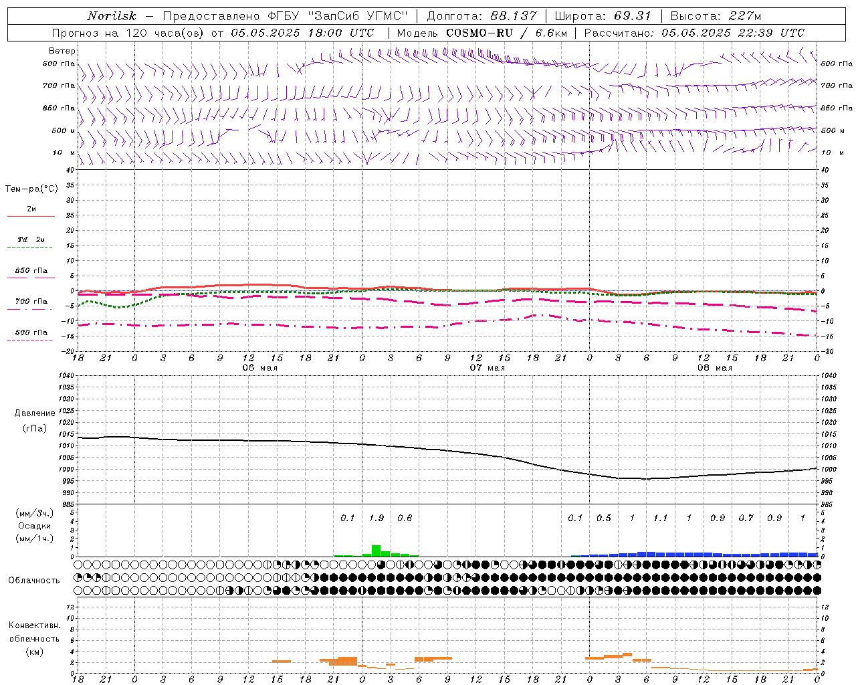This screenshot has height=685, width=856.
Task: Click the Широта: 69.31 value
Action: click(x=603, y=16)
